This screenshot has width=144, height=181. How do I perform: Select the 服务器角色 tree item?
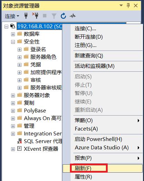(x=43, y=57)
